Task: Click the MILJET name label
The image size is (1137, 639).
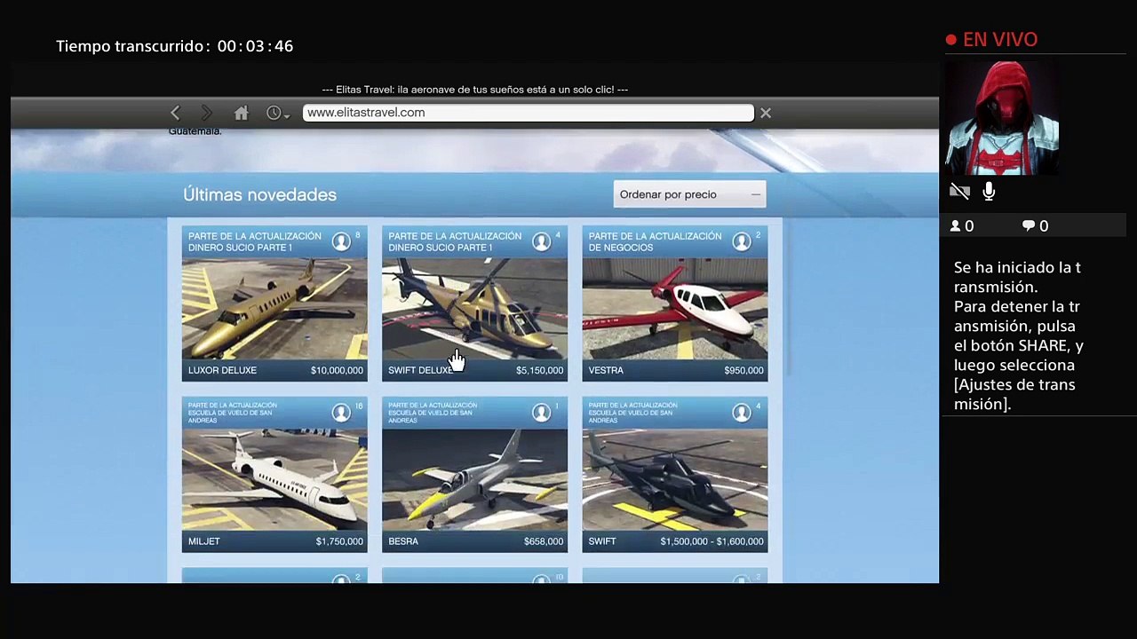Action: coord(204,541)
